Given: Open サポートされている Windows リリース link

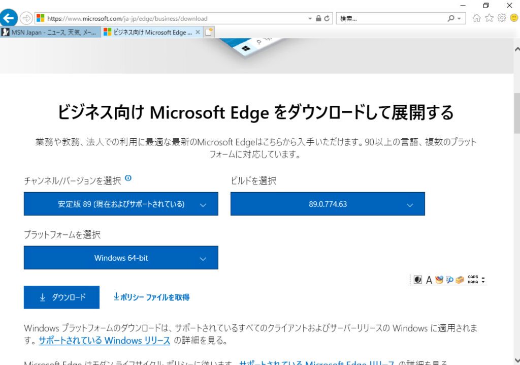Looking at the screenshot, I should click(104, 341).
